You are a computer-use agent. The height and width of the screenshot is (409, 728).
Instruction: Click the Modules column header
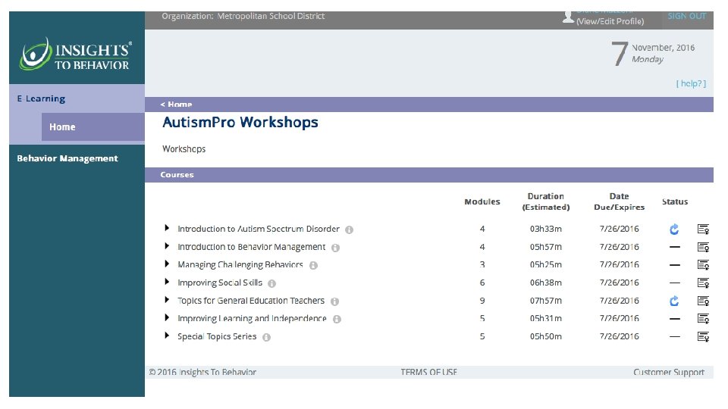(482, 201)
